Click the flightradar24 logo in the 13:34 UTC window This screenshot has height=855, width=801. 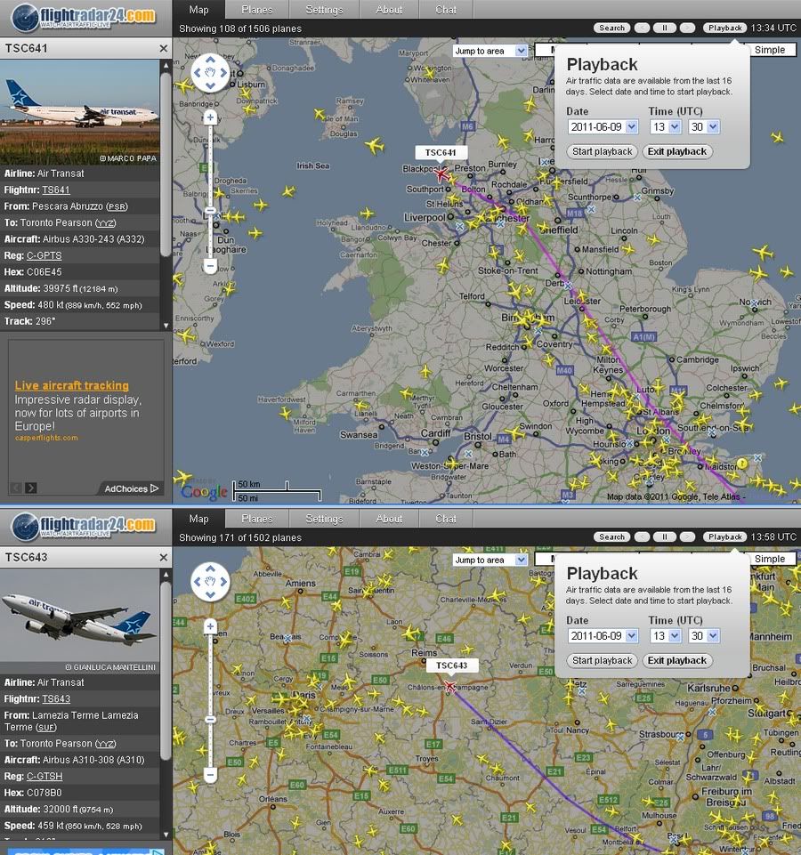84,18
